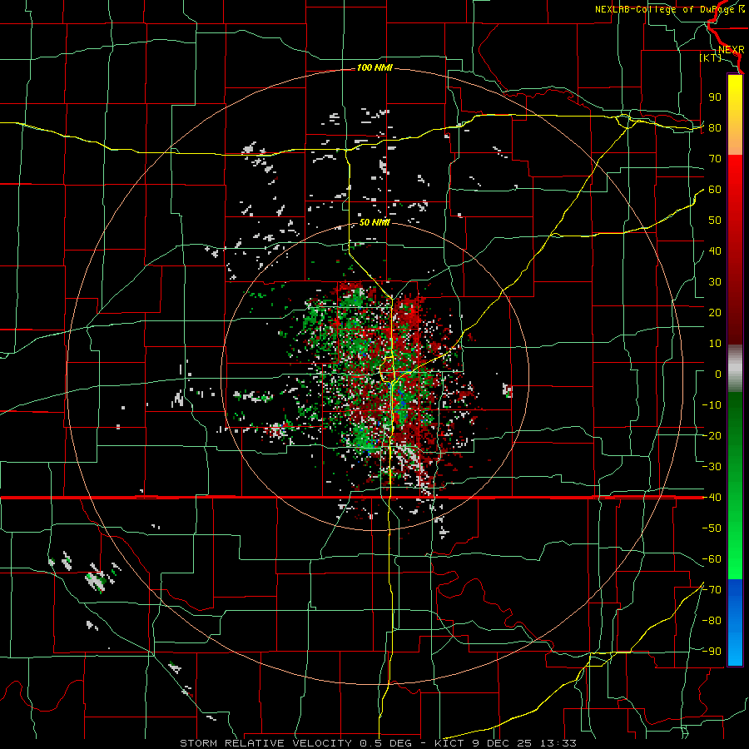Click the 0 value on velocity scale
Screen dimensions: 749x749
[x=718, y=374]
